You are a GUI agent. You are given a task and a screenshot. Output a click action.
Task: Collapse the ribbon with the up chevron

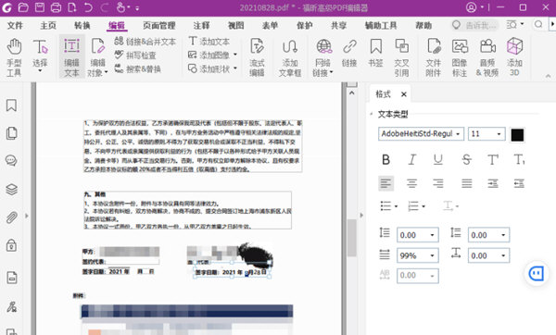(x=548, y=76)
